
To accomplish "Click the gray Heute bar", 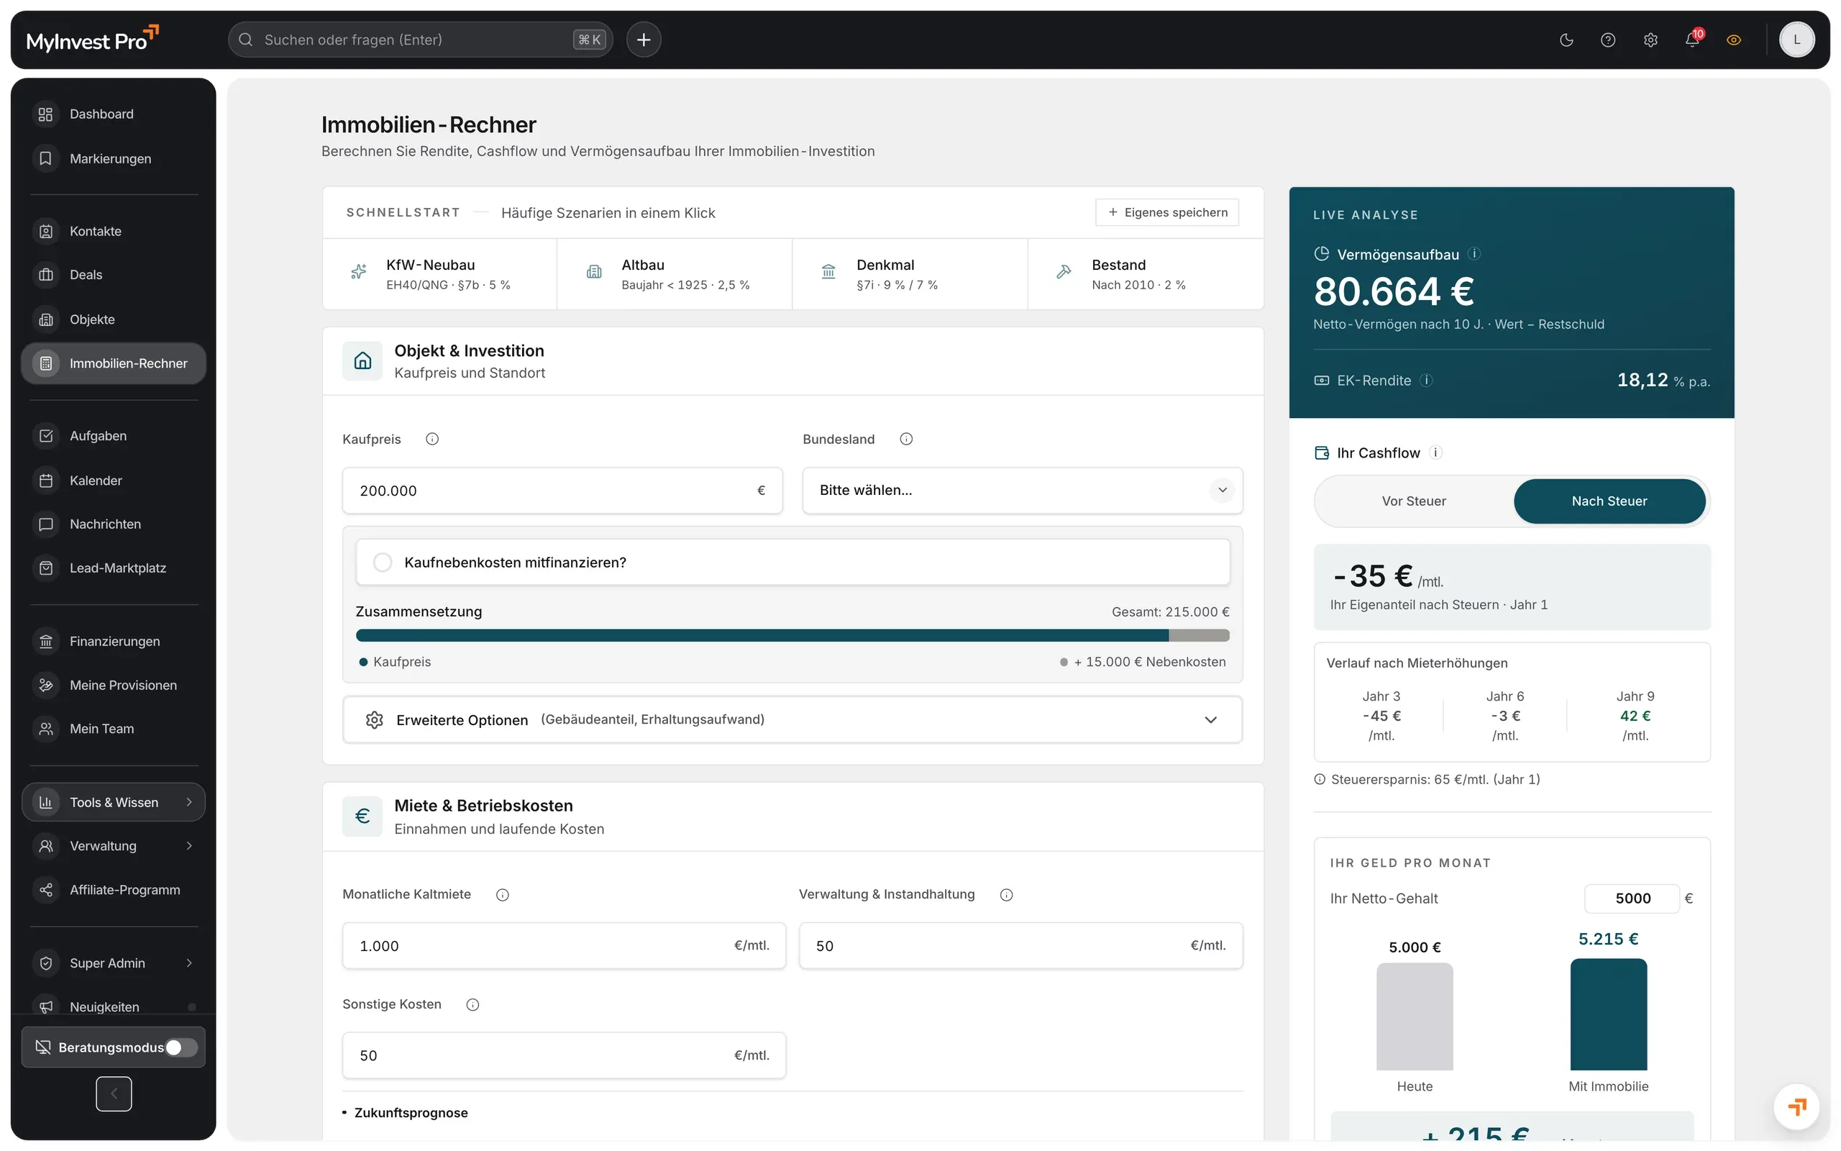I will pos(1415,1016).
